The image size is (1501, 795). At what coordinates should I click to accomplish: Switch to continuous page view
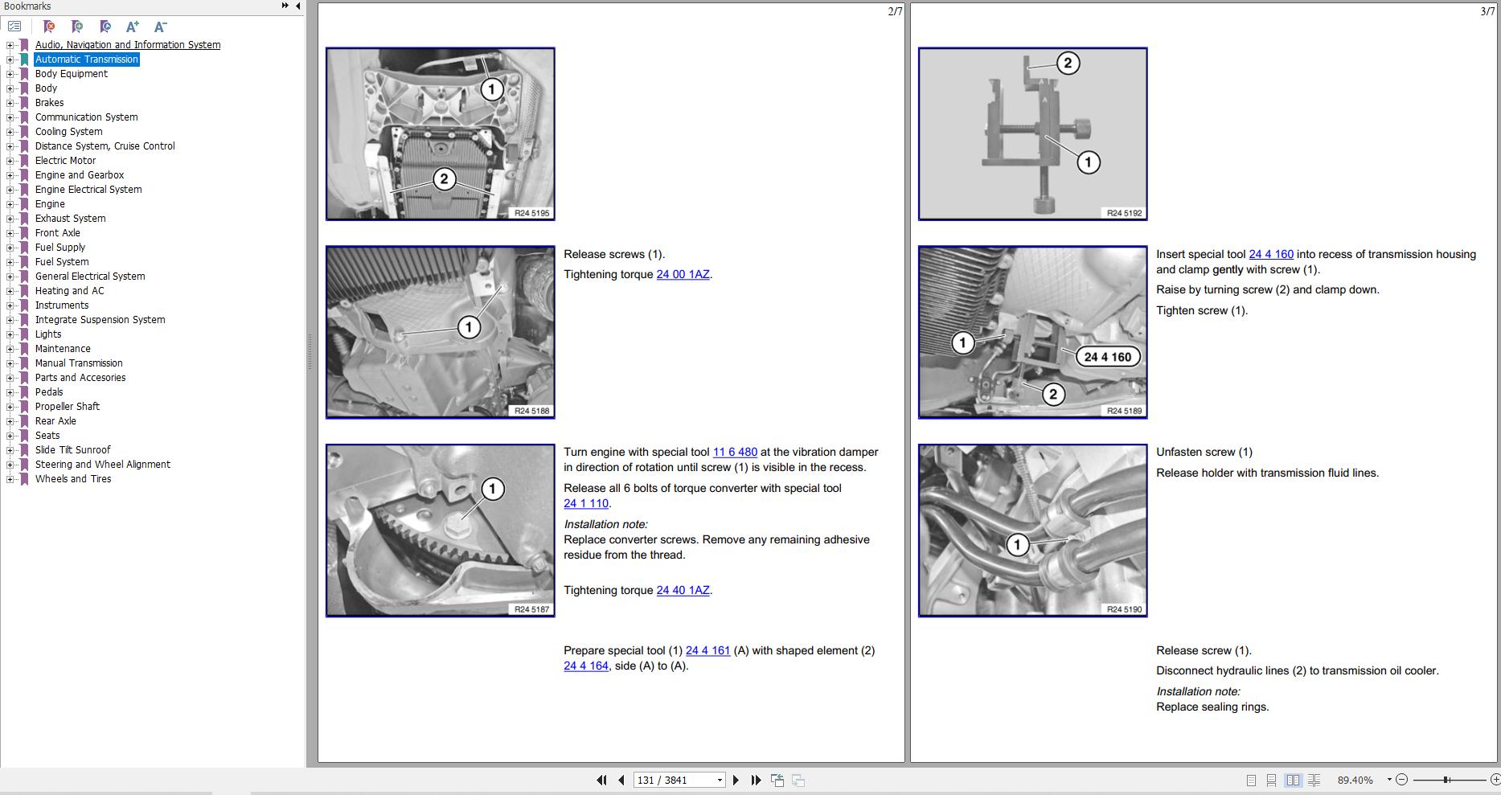click(1271, 780)
